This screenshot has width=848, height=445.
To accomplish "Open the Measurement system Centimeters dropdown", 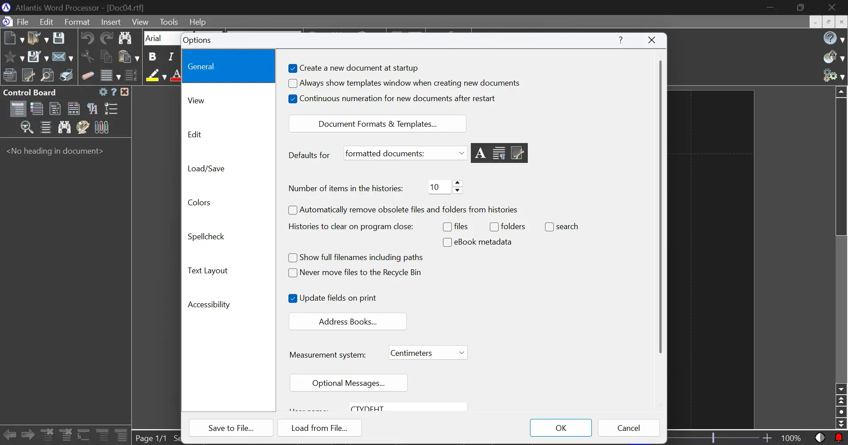I will (428, 353).
